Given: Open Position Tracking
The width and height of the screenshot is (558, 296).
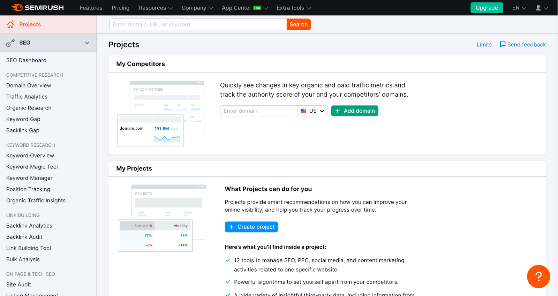Looking at the screenshot, I should coord(28,189).
